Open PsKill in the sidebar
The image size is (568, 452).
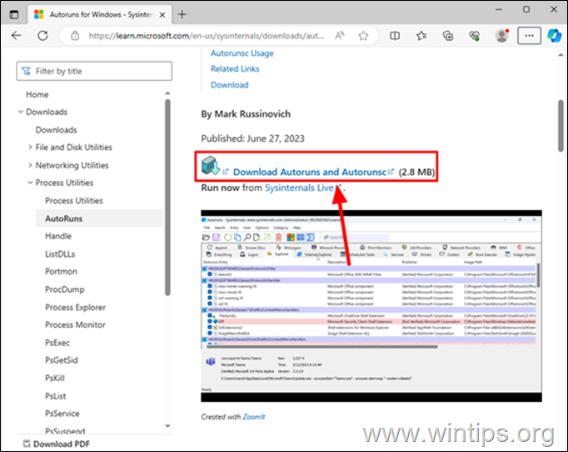(55, 378)
